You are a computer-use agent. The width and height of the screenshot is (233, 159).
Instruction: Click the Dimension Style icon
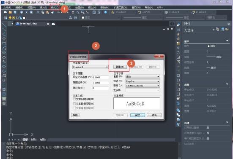pyautogui.click(x=140, y=12)
